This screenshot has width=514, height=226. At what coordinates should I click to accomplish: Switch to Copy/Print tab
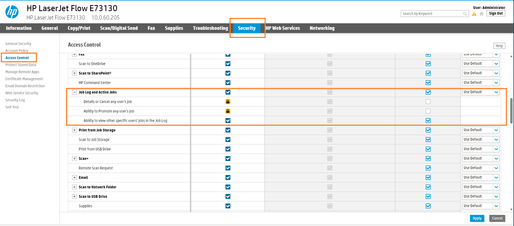point(79,28)
